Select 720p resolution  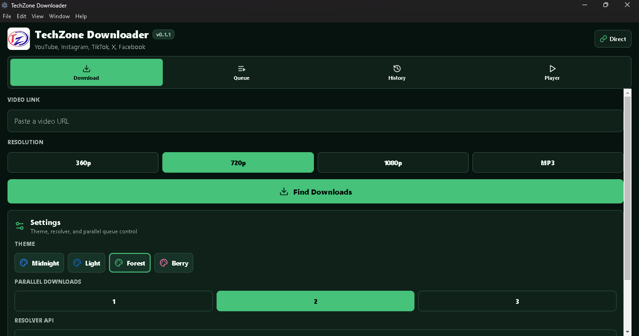[238, 162]
